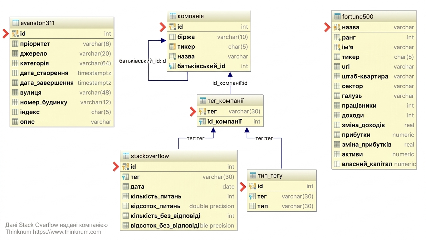This screenshot has height=240, width=426.
Task: Click the table icon in the evanston311 header
Action: click(x=15, y=23)
